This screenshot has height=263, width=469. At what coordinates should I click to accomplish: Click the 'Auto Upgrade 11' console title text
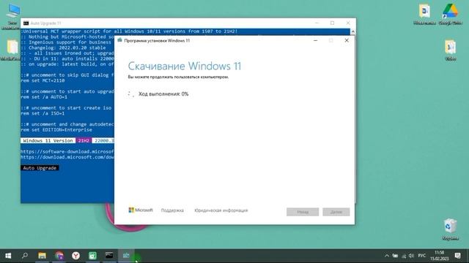coord(45,23)
